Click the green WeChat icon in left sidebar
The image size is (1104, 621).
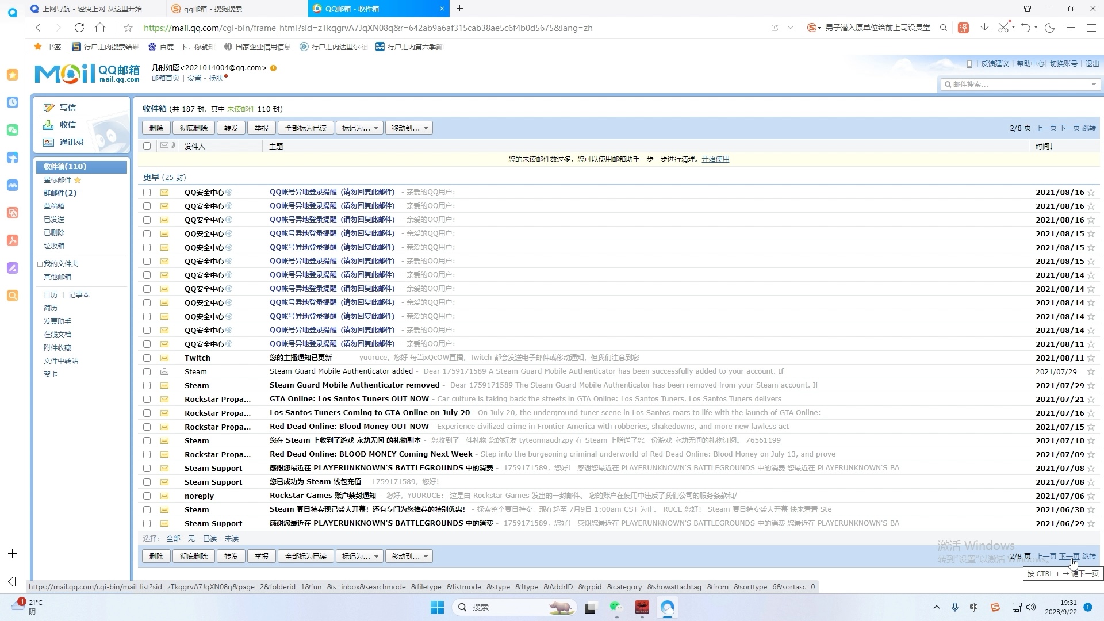[13, 130]
